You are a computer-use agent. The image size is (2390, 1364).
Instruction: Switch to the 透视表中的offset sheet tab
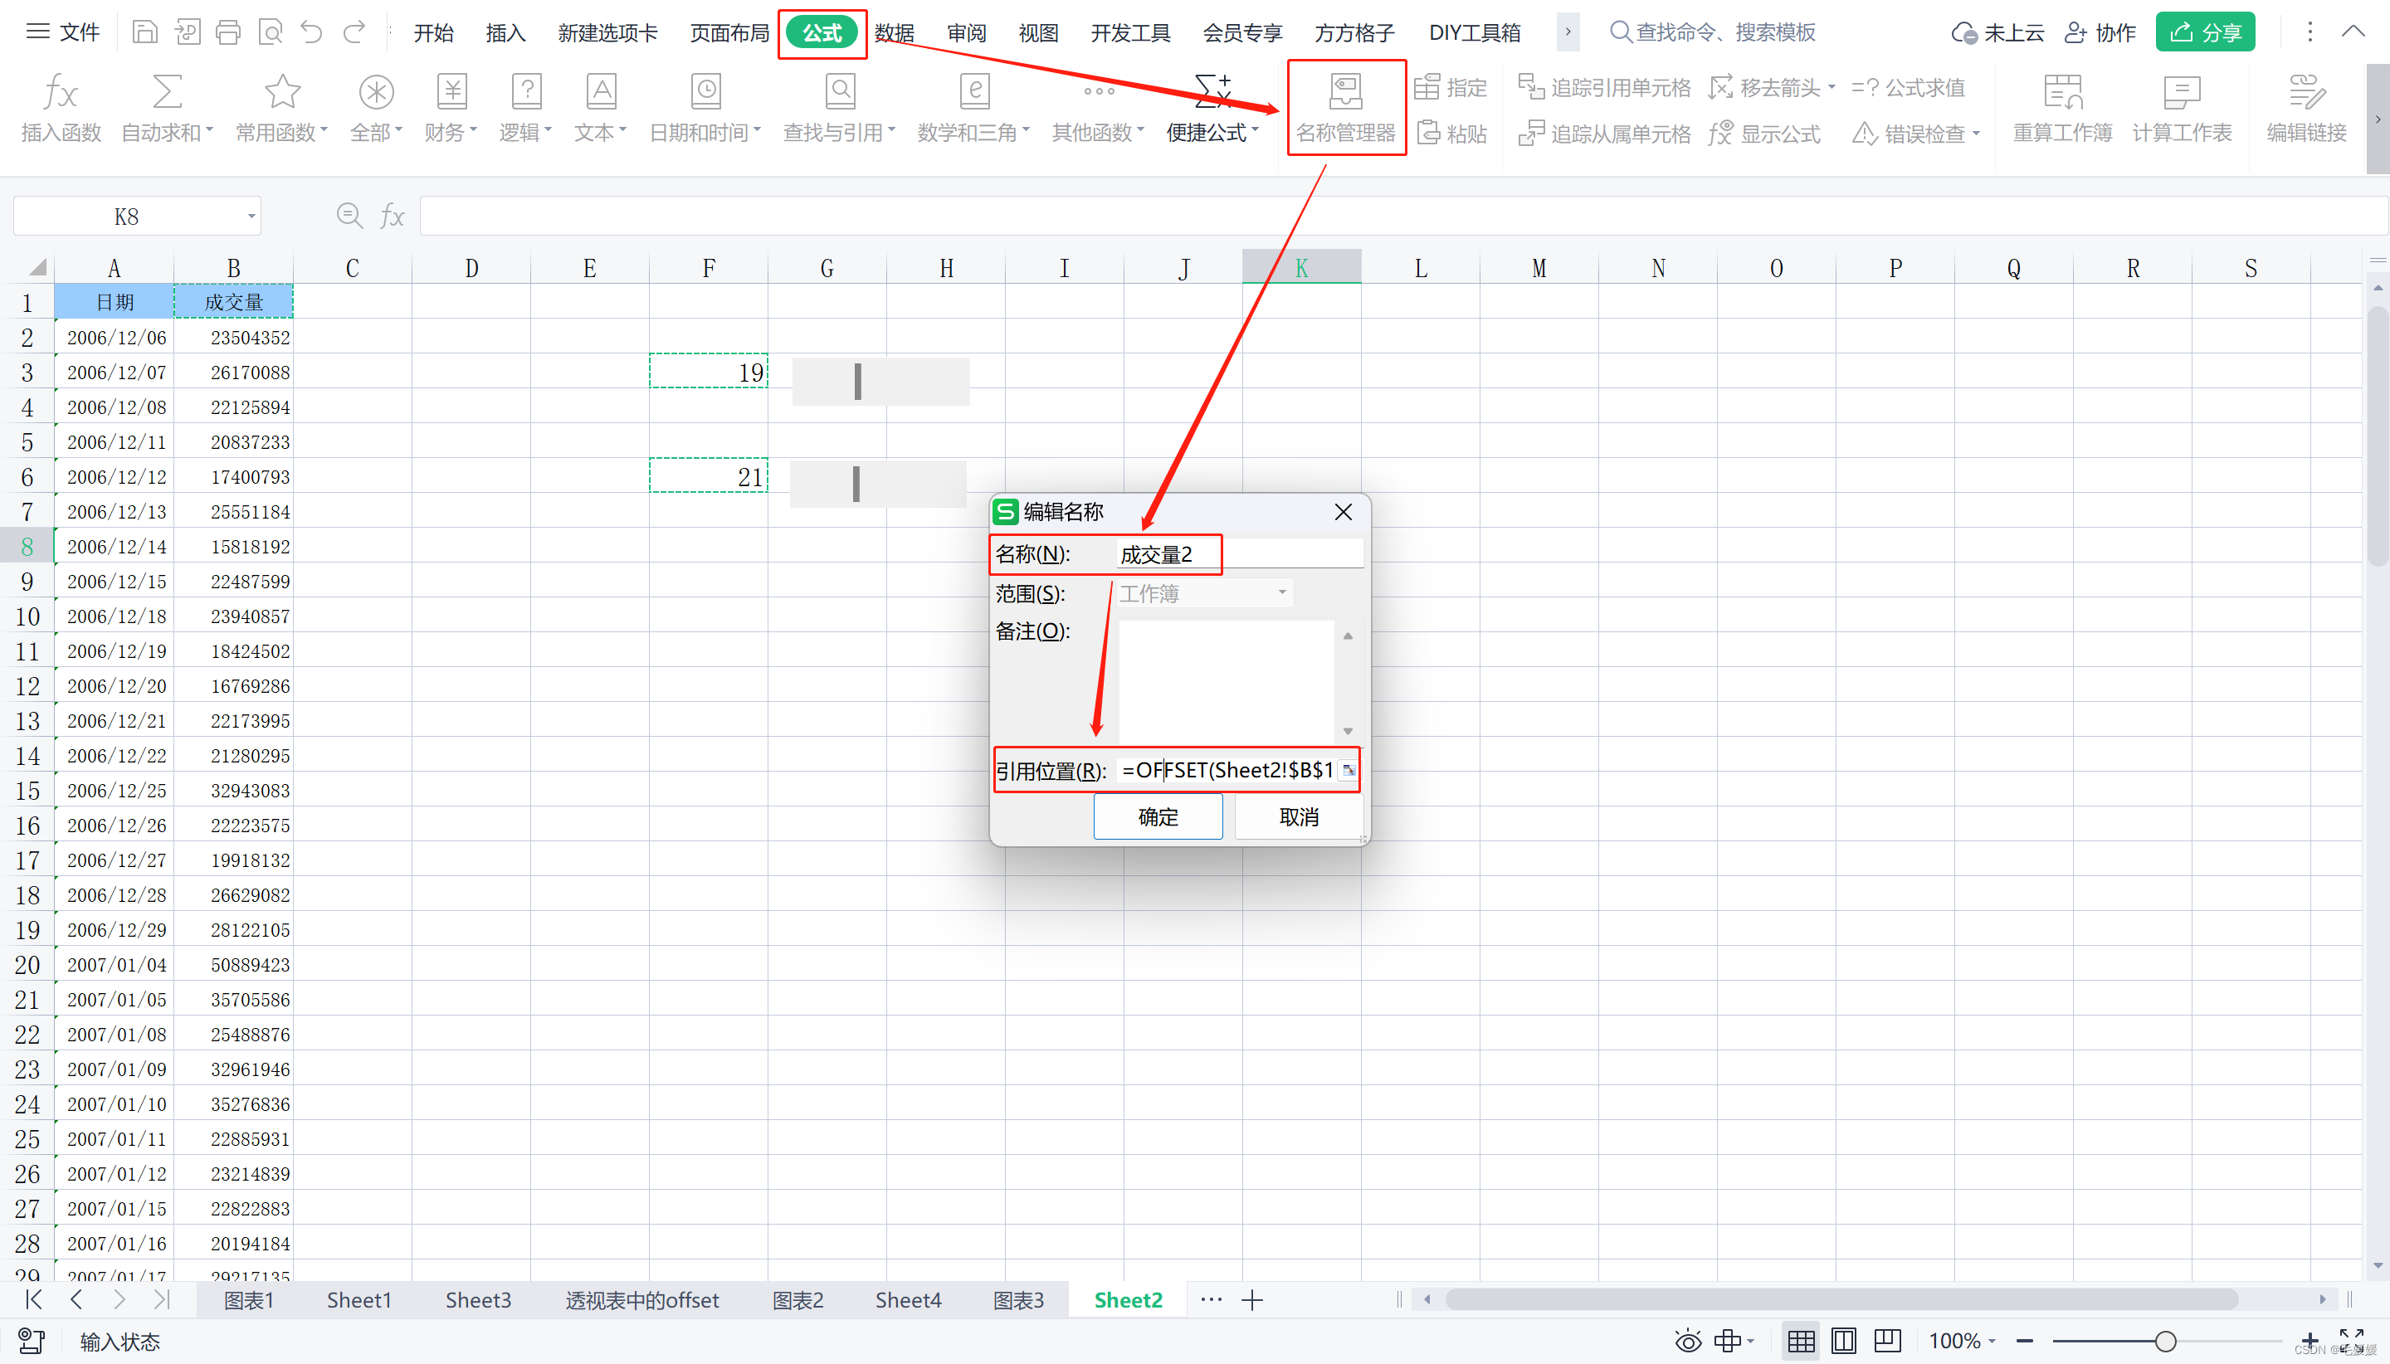pos(641,1300)
